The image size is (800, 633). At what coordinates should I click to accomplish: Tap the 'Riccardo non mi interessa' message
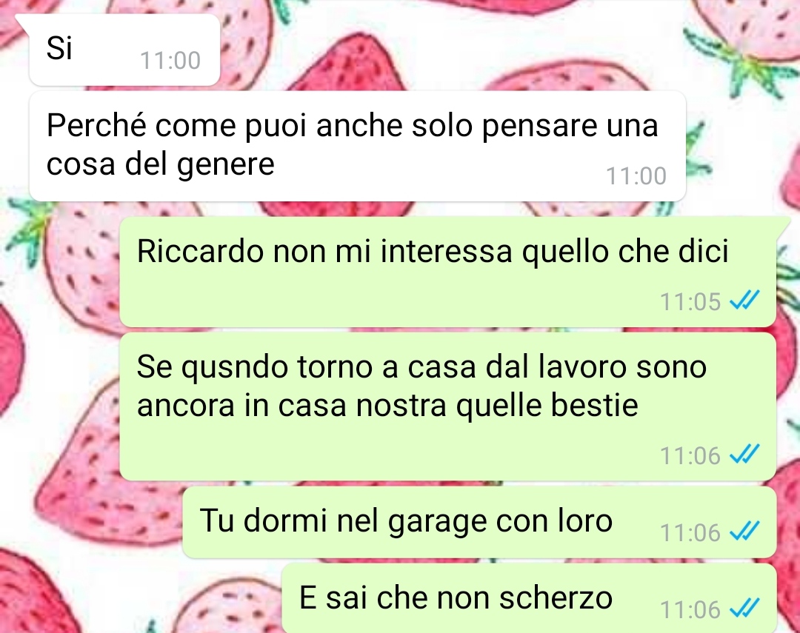[448, 272]
